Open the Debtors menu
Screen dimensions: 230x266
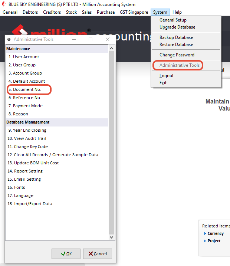pyautogui.click(x=30, y=12)
